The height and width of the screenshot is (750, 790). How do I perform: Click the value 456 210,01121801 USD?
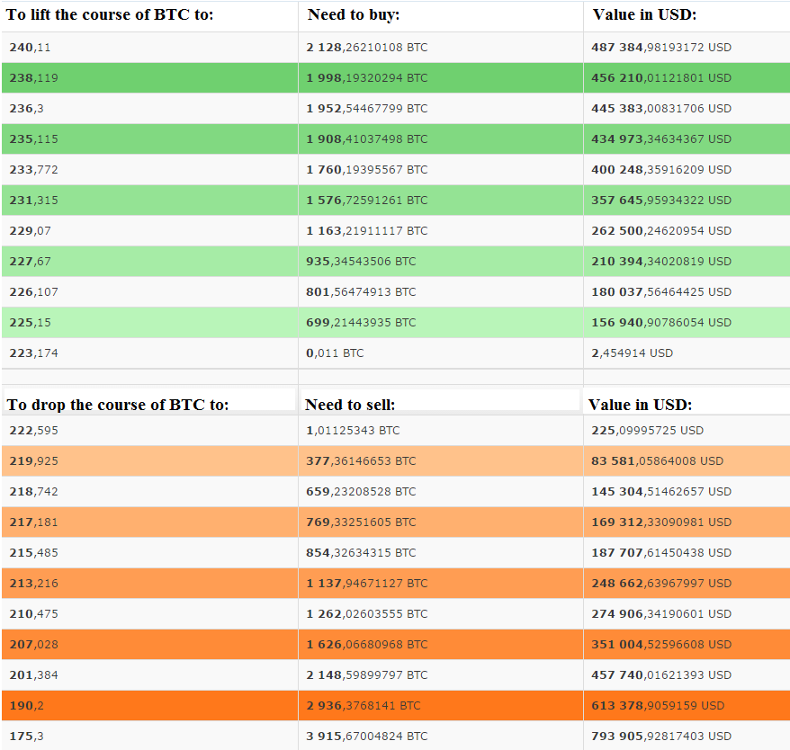tap(661, 78)
